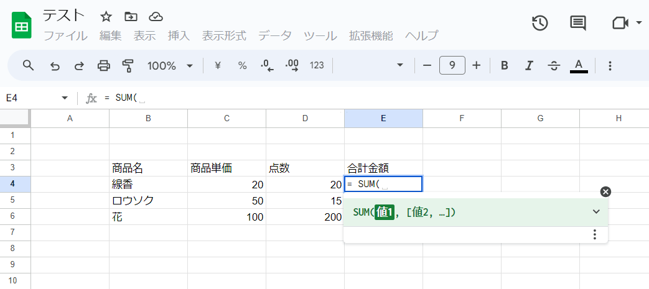649x289 pixels.
Task: Open the 100% zoom dropdown
Action: (x=170, y=66)
